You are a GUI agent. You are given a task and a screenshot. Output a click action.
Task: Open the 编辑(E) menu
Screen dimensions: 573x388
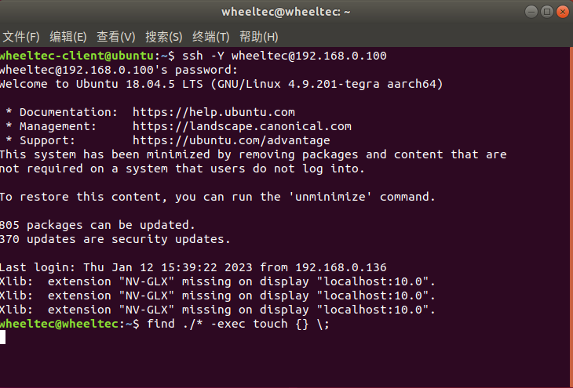click(x=68, y=37)
